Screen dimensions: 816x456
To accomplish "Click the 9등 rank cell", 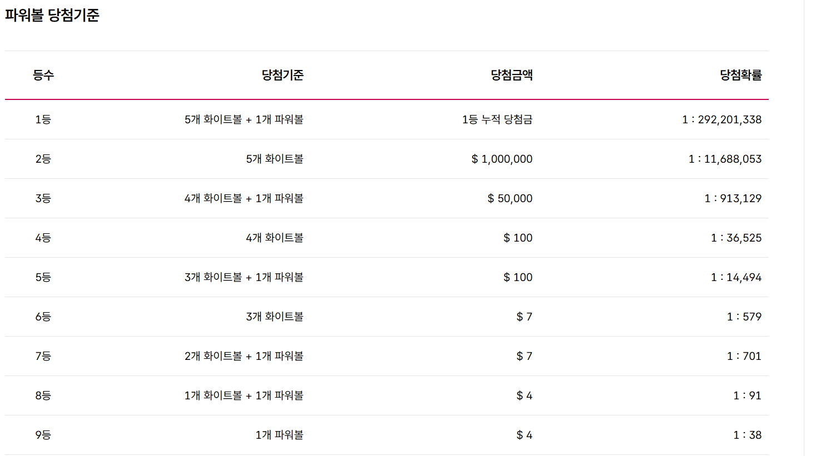I will 43,435.
